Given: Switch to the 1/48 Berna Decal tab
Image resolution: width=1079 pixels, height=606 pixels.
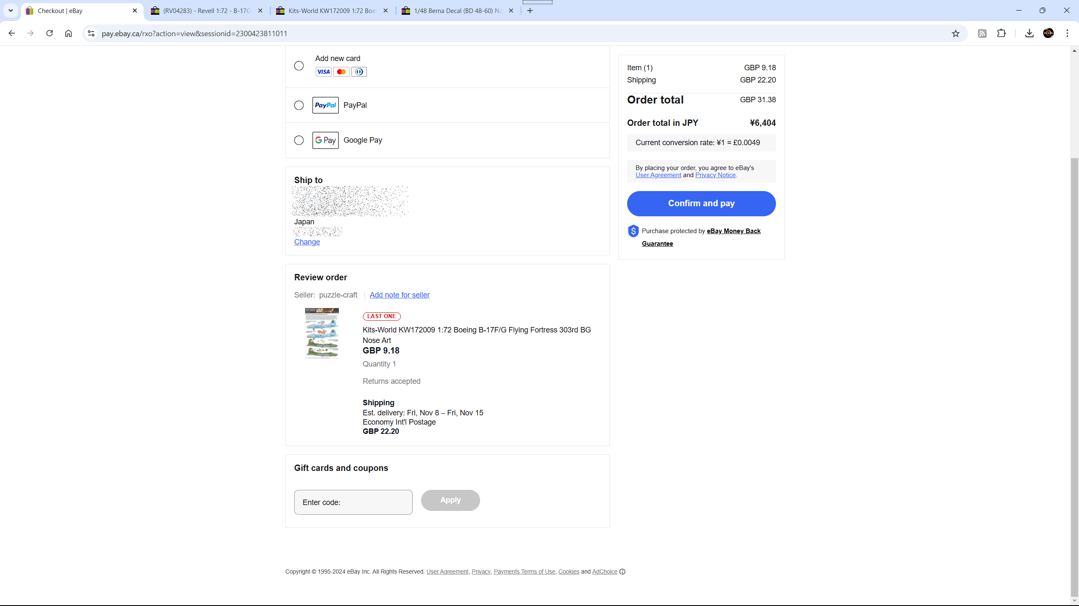Looking at the screenshot, I should pyautogui.click(x=458, y=11).
